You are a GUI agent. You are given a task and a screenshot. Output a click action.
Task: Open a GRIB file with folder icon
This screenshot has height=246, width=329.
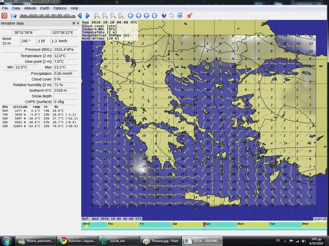click(x=13, y=15)
